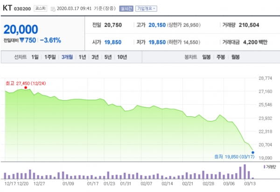
Task: Click the 03/06 date axis label
Action: point(229,184)
